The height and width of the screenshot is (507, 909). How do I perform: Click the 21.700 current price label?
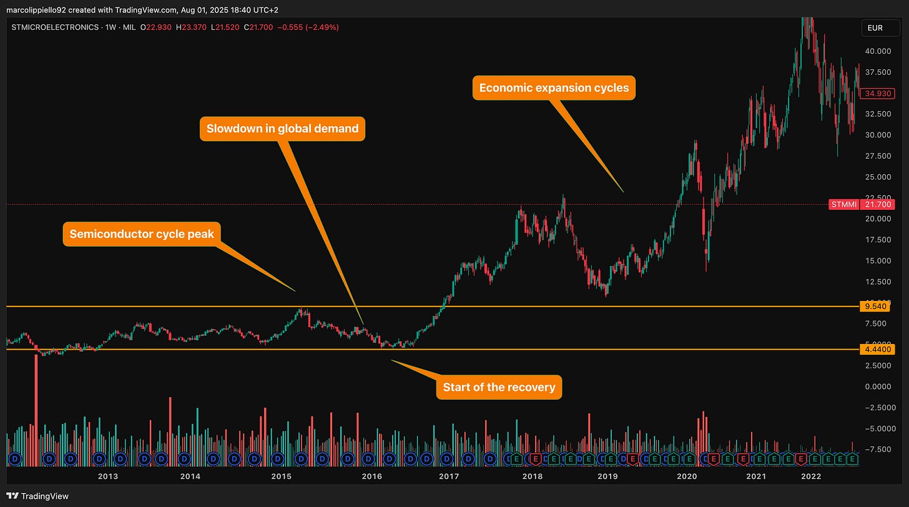[x=877, y=204]
